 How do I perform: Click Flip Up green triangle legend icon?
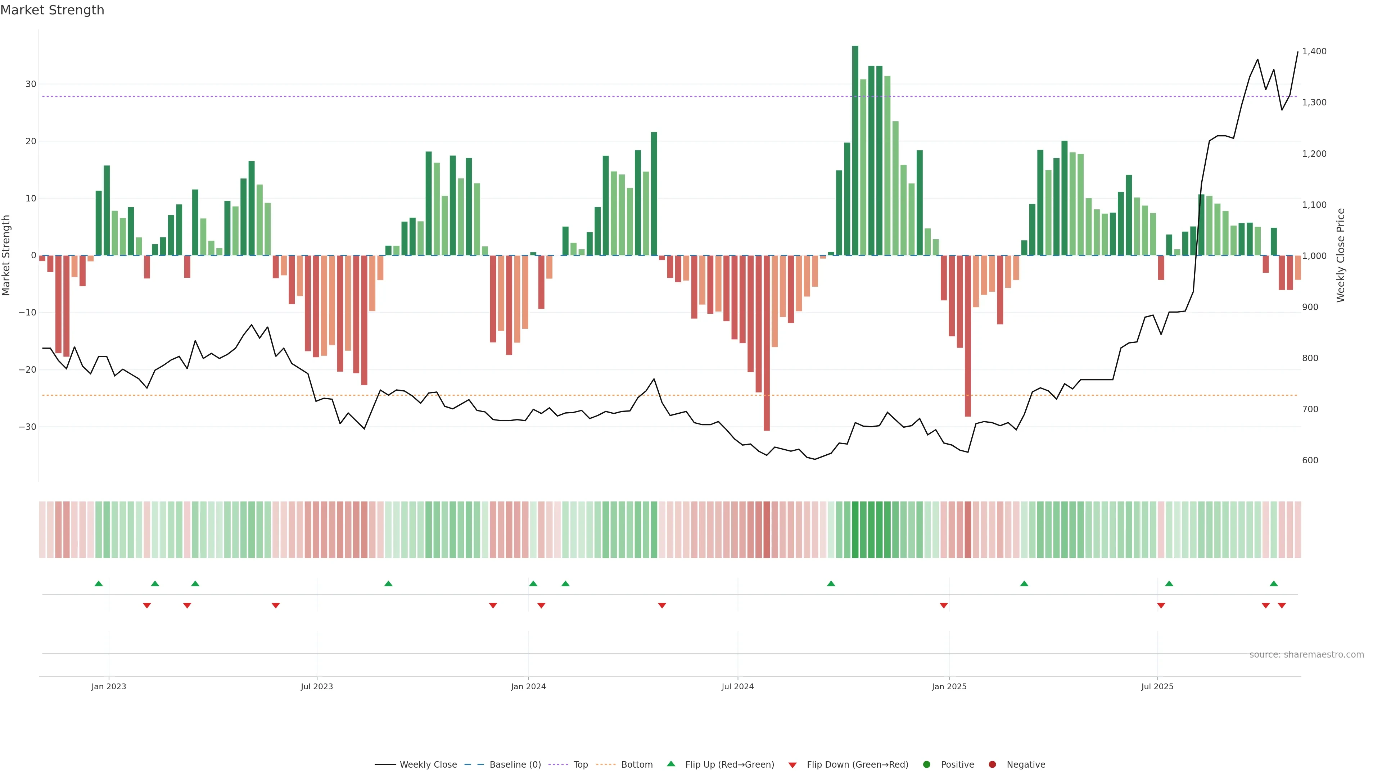[x=670, y=764]
